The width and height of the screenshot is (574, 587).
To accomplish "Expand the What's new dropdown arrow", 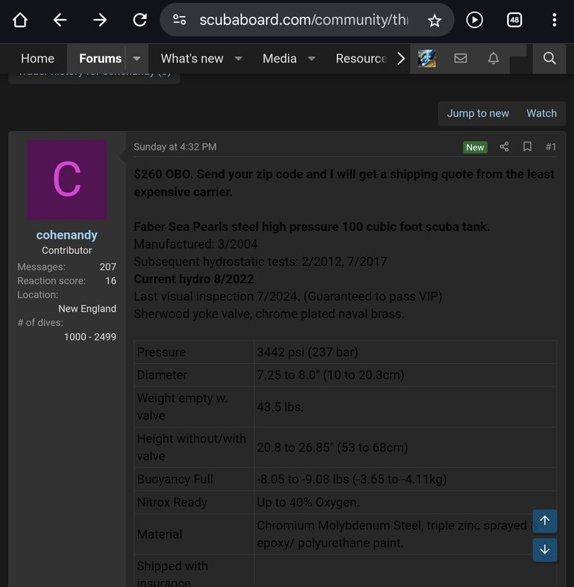I will point(239,59).
